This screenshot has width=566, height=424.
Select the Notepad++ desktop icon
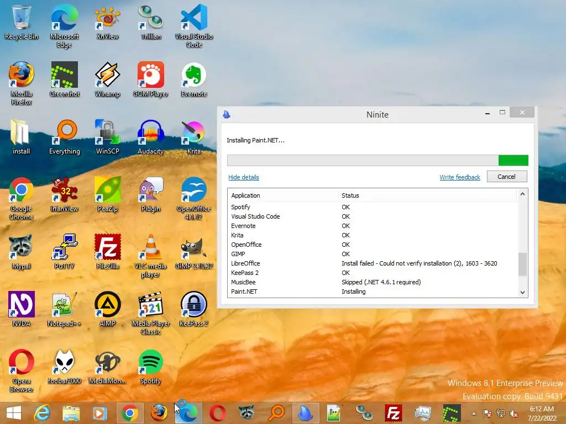(x=64, y=309)
